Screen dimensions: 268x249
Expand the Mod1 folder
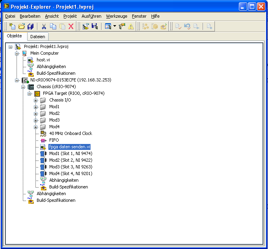(x=35, y=107)
